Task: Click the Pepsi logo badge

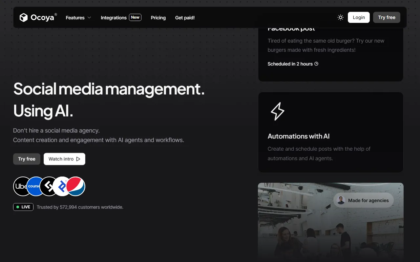Action: click(76, 186)
